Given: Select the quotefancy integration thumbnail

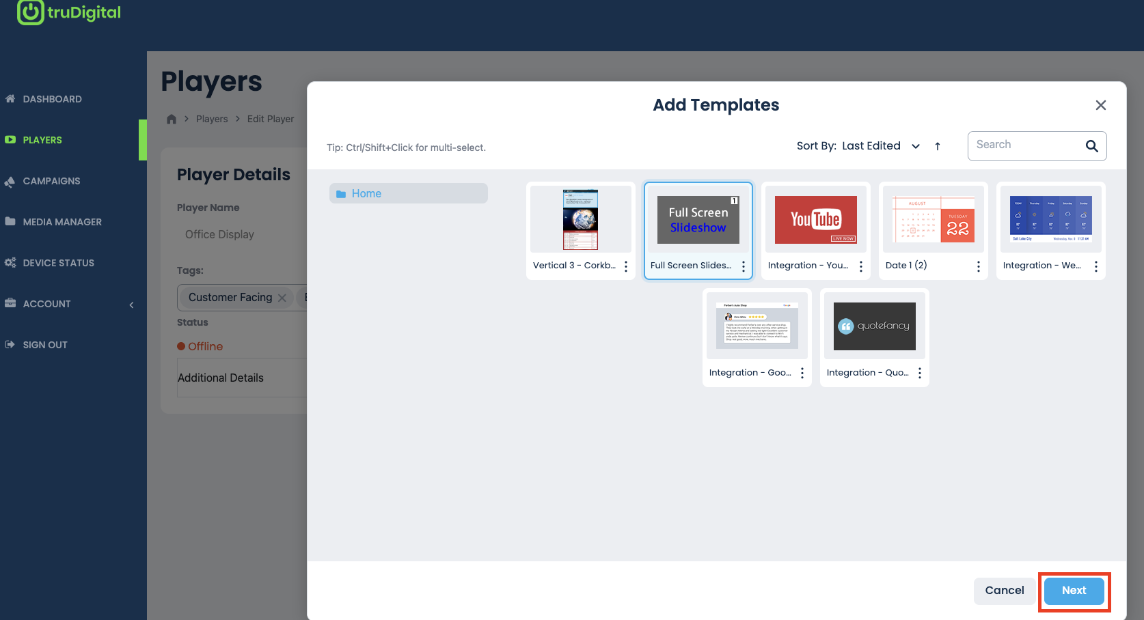Looking at the screenshot, I should pos(875,326).
